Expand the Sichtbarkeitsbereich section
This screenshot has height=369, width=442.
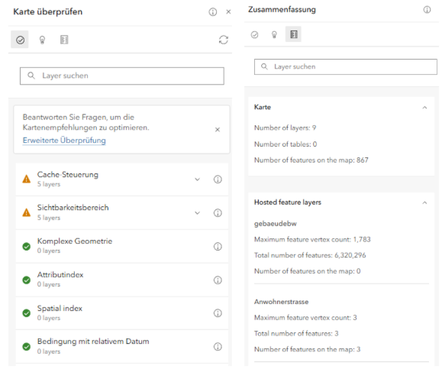click(197, 212)
